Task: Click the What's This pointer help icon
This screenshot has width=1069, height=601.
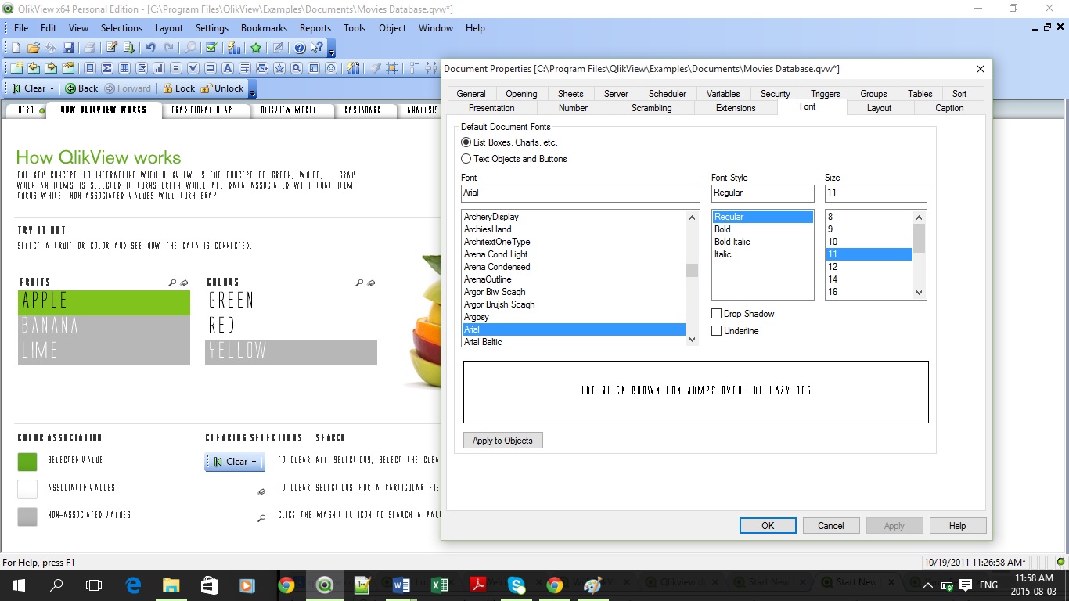Action: (316, 48)
